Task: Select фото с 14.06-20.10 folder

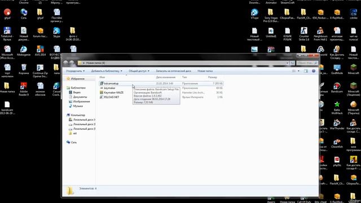Action: pyautogui.click(x=73, y=34)
